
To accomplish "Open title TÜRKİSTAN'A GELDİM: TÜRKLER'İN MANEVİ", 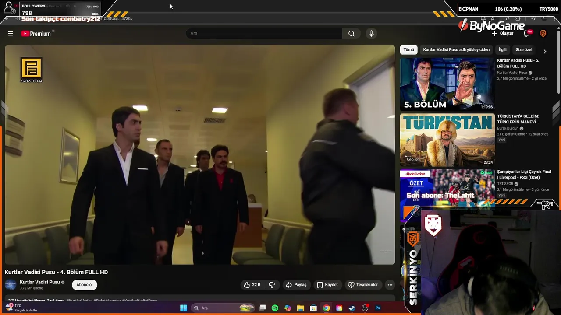I will click(518, 119).
